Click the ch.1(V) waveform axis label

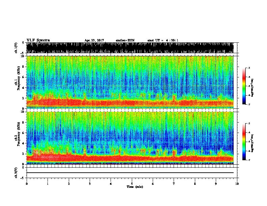tap(16, 48)
